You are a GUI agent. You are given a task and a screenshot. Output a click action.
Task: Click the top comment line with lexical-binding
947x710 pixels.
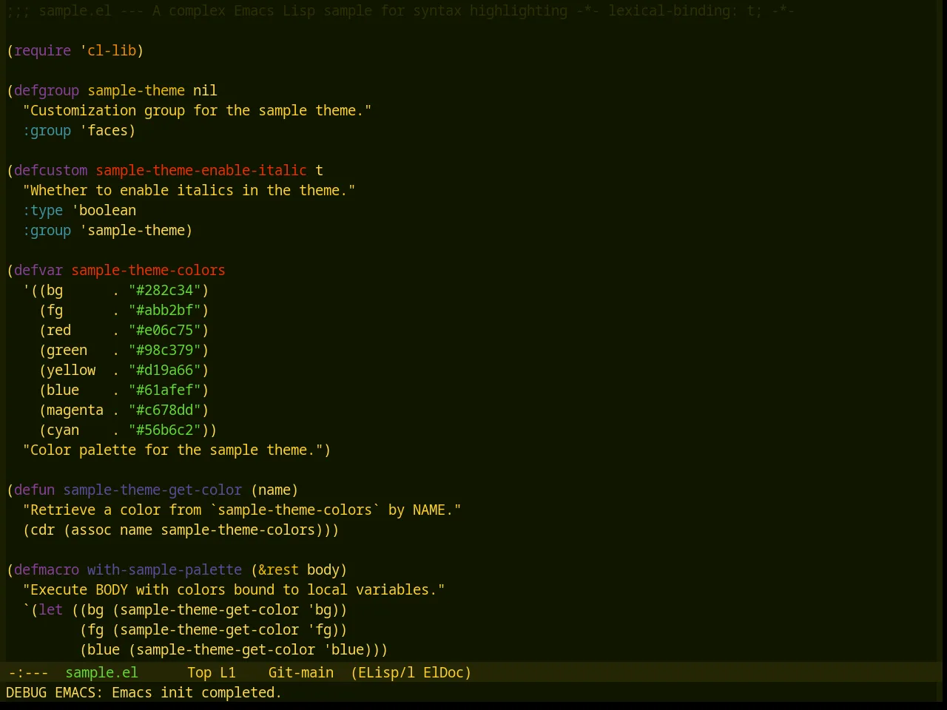coord(400,10)
